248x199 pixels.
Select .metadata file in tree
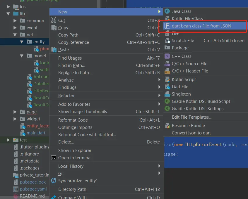(30, 161)
